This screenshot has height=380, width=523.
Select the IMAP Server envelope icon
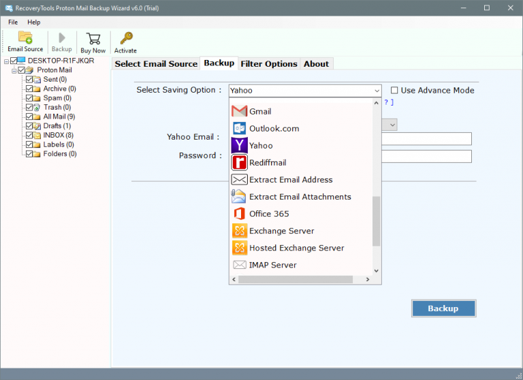point(240,264)
